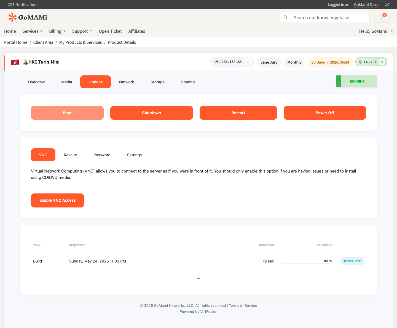397x328 pixels.
Task: Click the notifications flag icon
Action: coord(10,5)
